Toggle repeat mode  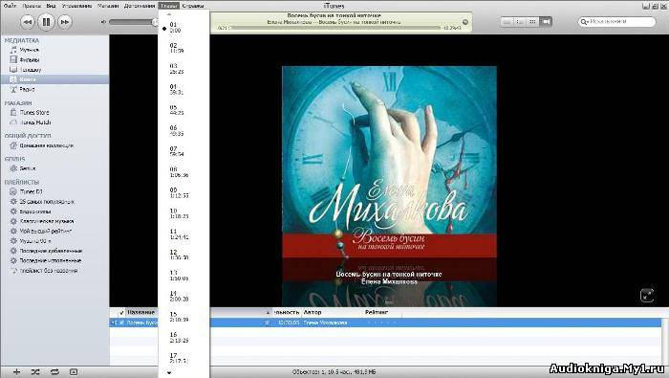tap(54, 372)
